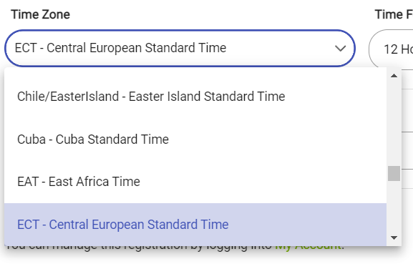Pick EAT - East Africa Time

pos(195,182)
